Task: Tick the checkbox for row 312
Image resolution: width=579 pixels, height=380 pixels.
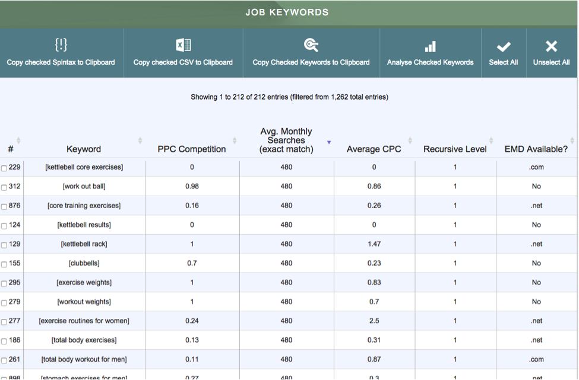Action: click(x=4, y=188)
